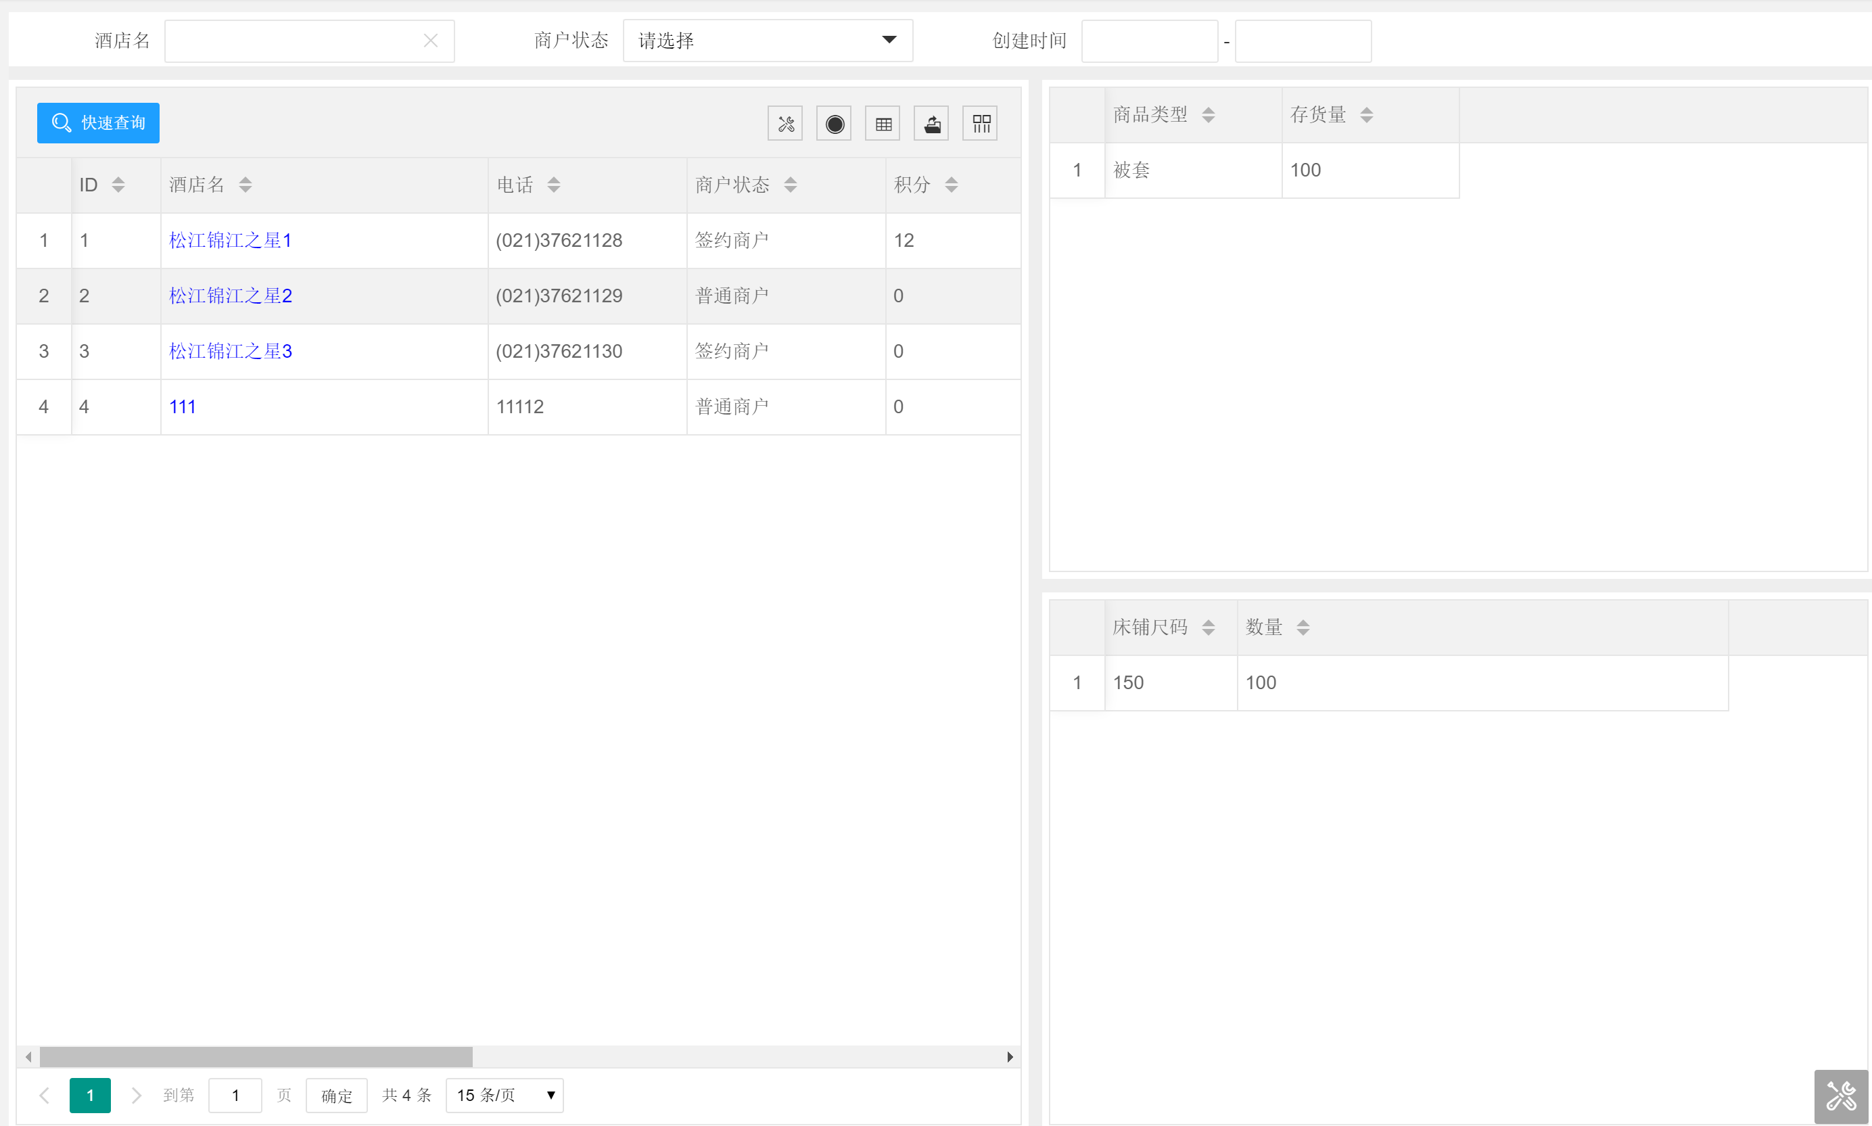1872x1126 pixels.
Task: Click the wrench-and-screwdriver tools icon in the table toolbar
Action: 785,124
